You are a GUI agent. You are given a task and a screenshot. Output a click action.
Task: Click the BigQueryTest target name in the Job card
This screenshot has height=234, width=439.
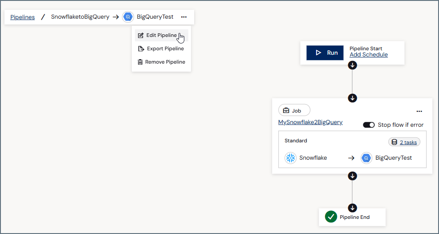click(394, 158)
